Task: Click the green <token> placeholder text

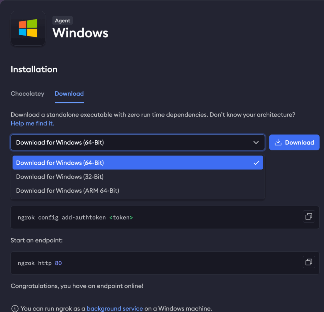Action: click(121, 218)
